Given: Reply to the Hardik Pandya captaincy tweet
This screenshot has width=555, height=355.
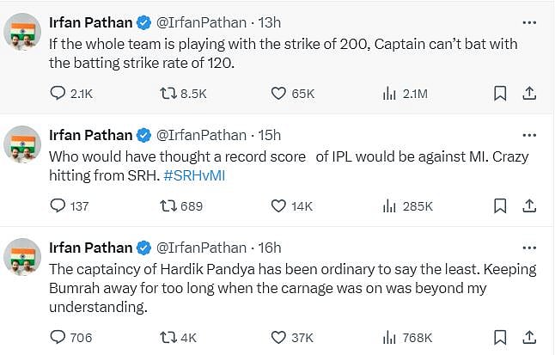Looking at the screenshot, I should 58,337.
